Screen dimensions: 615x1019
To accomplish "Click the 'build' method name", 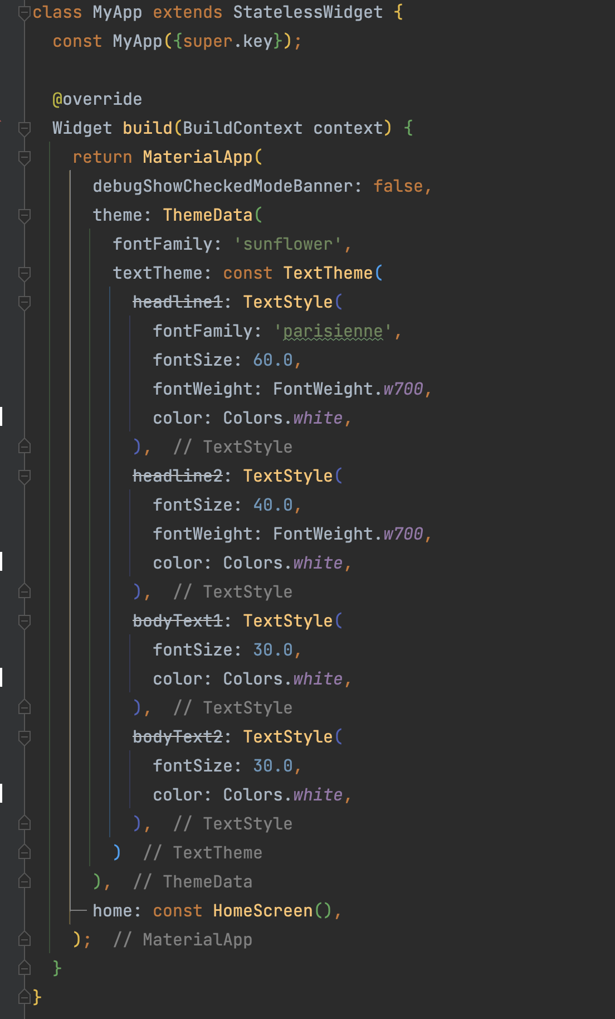I will point(148,128).
